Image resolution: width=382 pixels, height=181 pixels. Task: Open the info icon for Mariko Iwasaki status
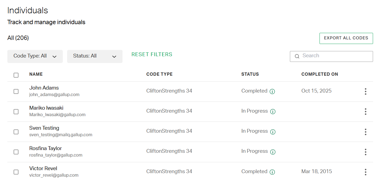[273, 112]
